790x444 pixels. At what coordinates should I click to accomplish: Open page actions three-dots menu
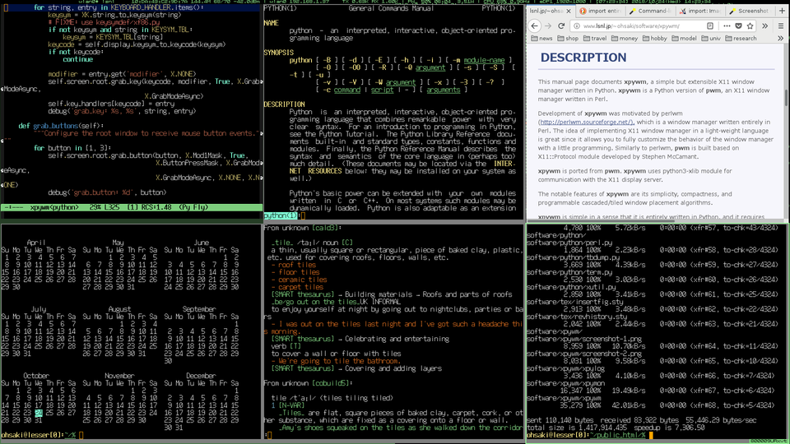[x=727, y=26]
